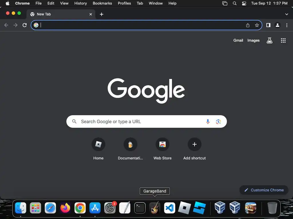
Task: Open Search Labs flask icon
Action: pyautogui.click(x=270, y=40)
